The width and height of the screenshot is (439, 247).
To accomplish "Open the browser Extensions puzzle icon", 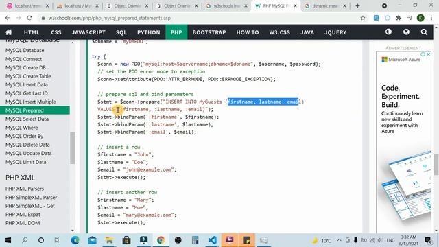I will (x=398, y=18).
